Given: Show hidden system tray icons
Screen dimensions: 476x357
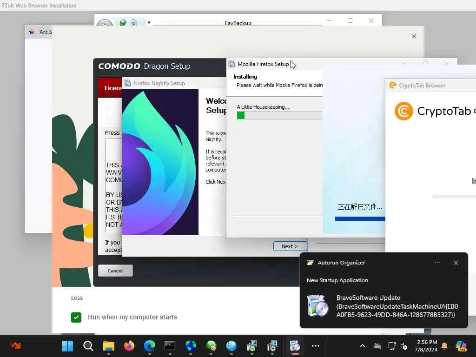Looking at the screenshot, I should coord(363,346).
